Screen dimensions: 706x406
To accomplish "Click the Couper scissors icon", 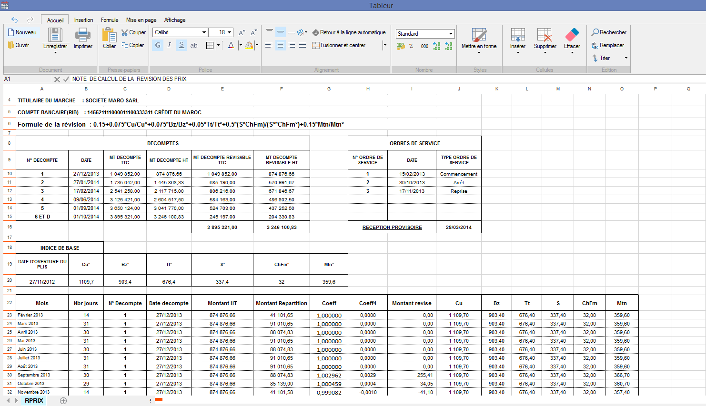I will click(x=125, y=32).
